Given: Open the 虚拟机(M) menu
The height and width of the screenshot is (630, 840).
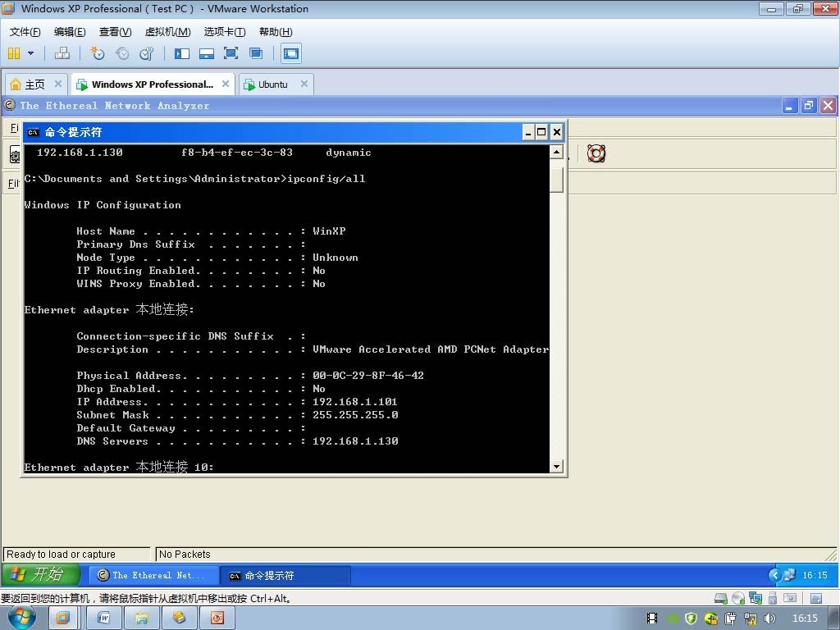Looking at the screenshot, I should point(167,32).
